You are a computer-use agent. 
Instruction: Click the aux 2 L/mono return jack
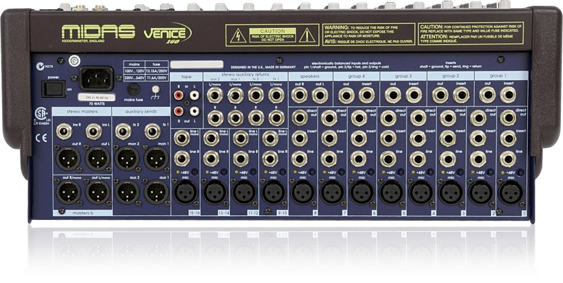click(x=216, y=95)
